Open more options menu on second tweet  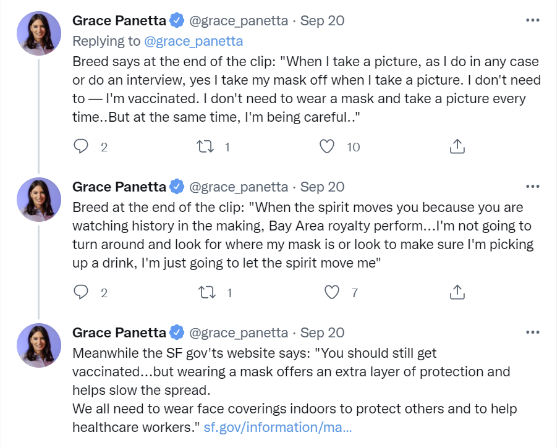(x=533, y=187)
